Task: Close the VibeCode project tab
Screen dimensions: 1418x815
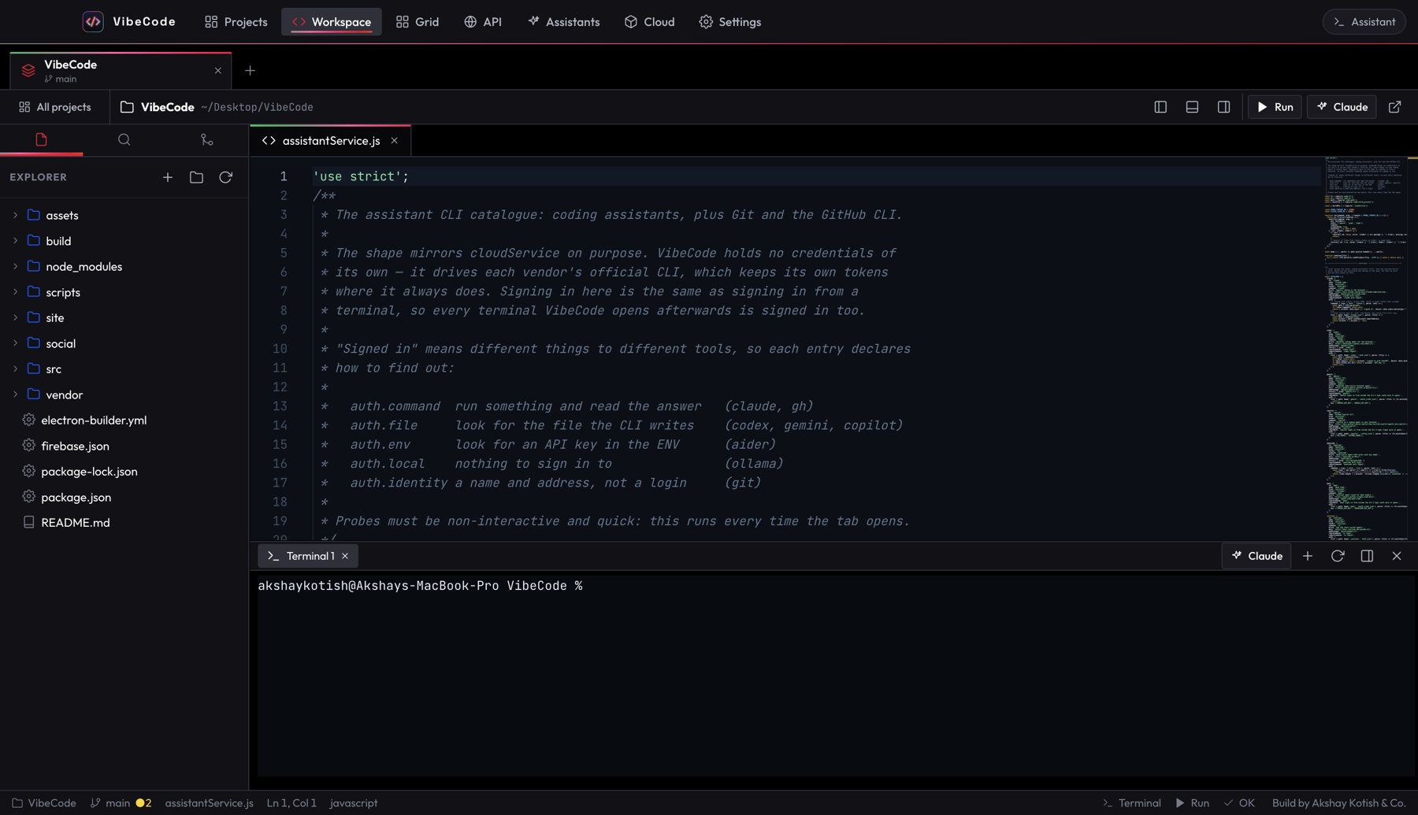Action: click(x=218, y=71)
